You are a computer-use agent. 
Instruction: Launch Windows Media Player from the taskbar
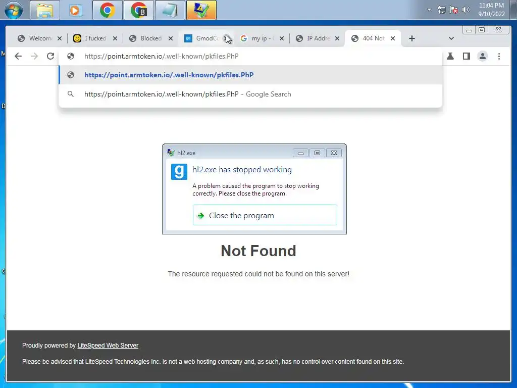(x=76, y=10)
